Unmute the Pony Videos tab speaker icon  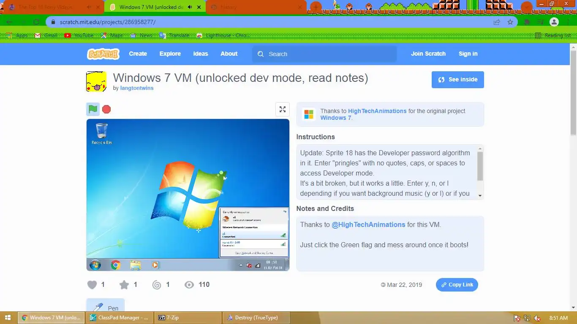[89, 7]
